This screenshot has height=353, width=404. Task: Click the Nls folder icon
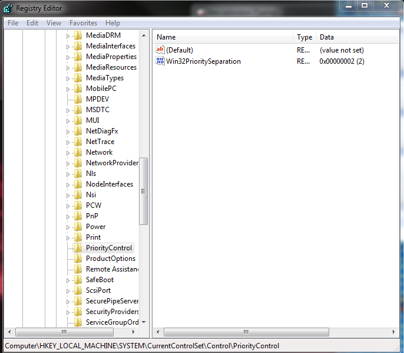click(x=78, y=174)
